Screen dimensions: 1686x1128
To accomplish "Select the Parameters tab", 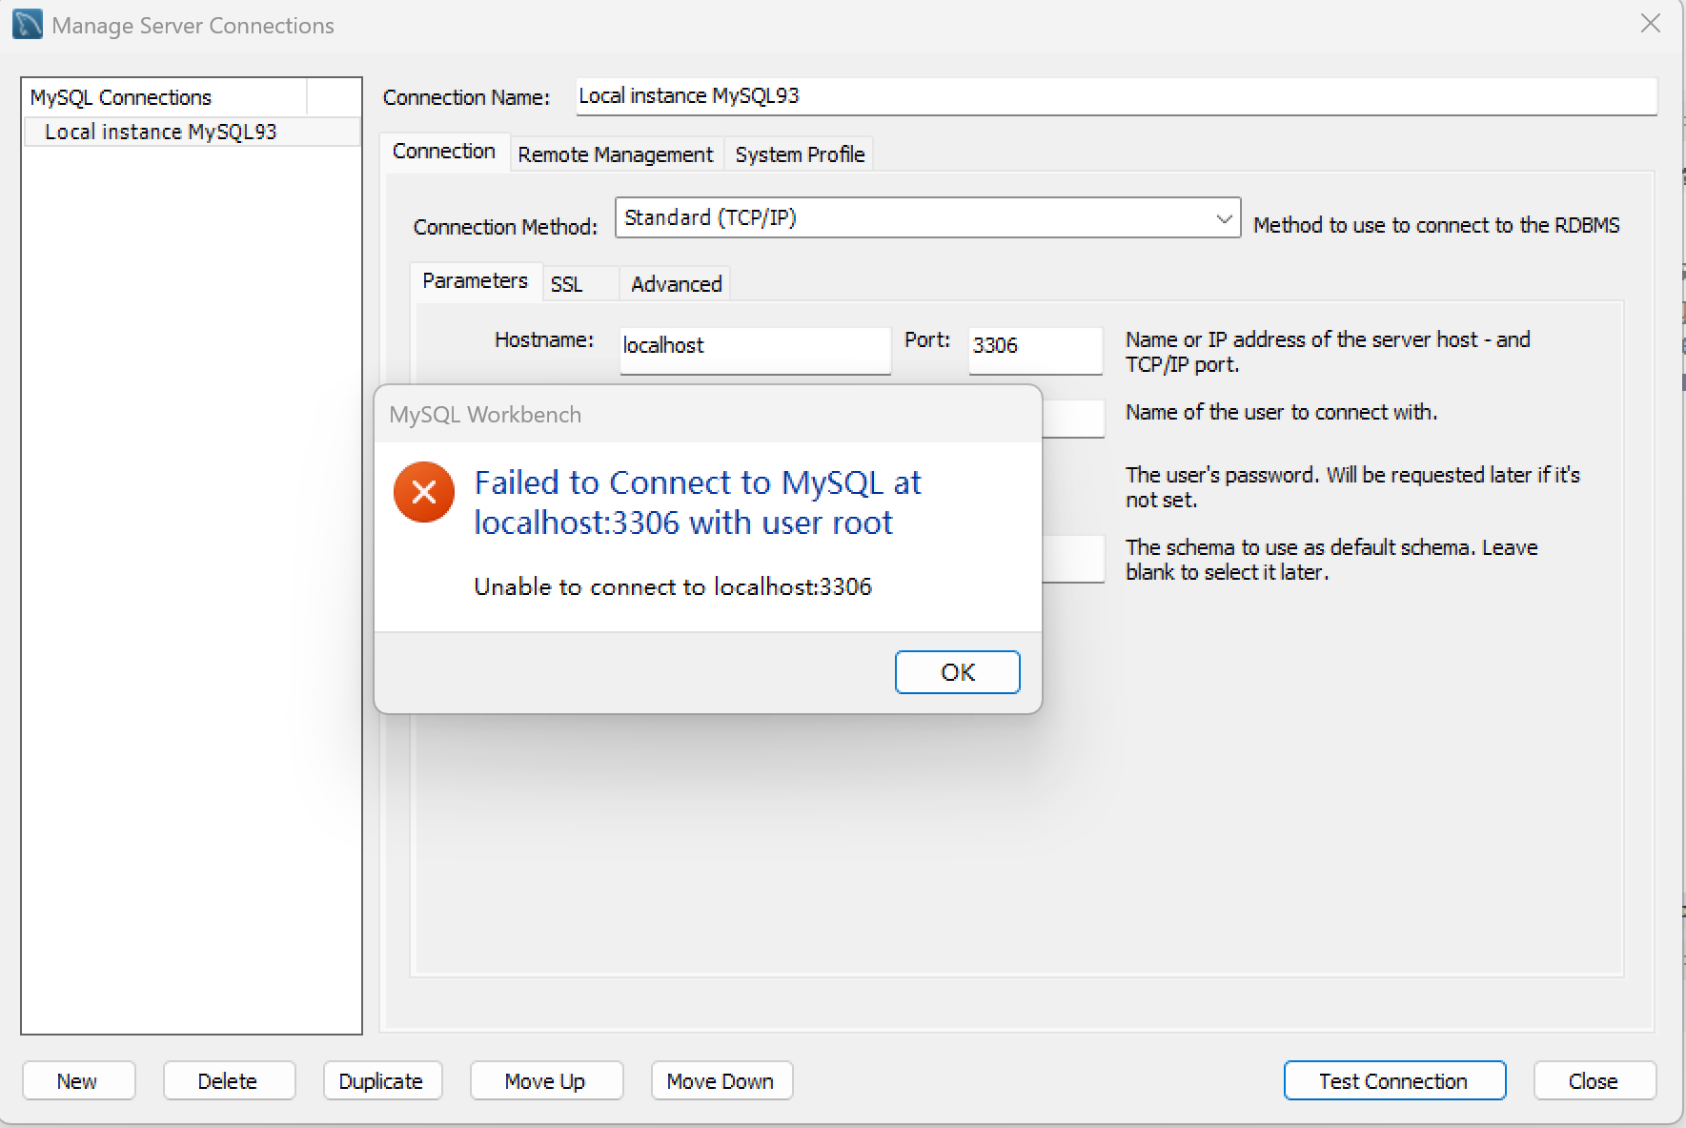I will (475, 280).
